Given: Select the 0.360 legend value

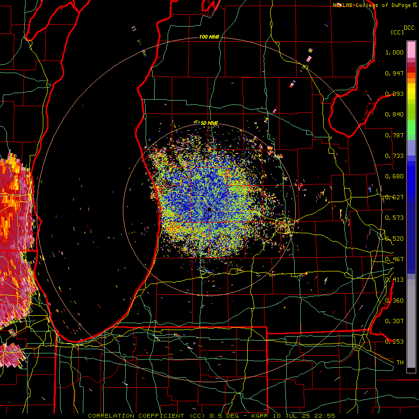Looking at the screenshot, I should coord(394,301).
